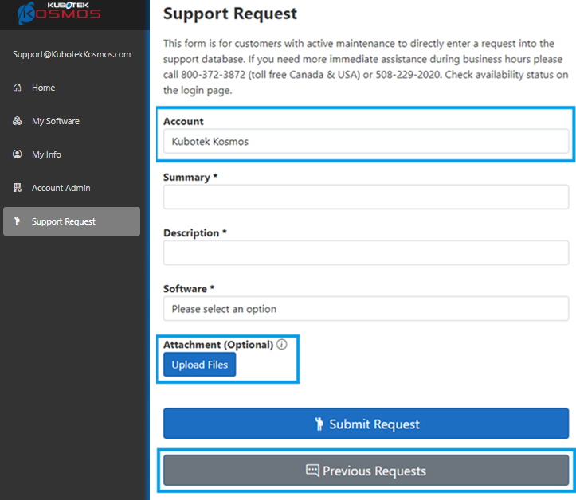Click the Attachment info circle icon
576x500 pixels.
click(x=281, y=345)
